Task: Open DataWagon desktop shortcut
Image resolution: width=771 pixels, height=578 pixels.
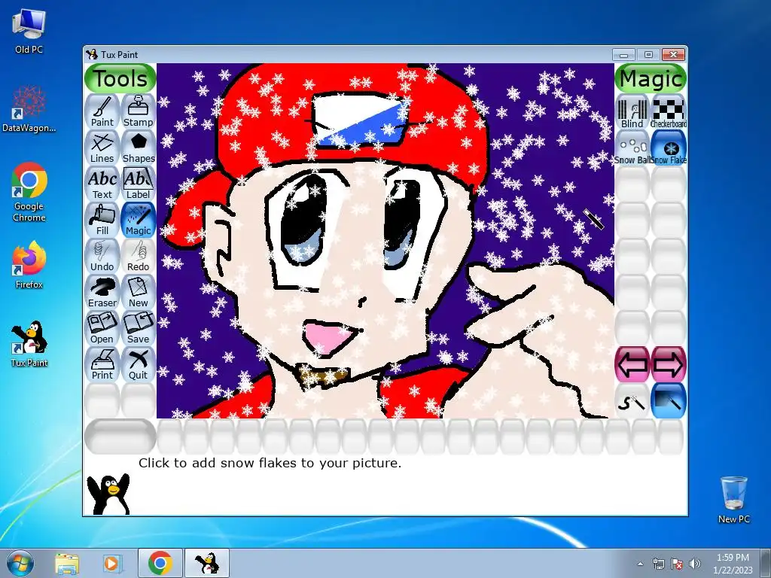Action: pyautogui.click(x=29, y=108)
